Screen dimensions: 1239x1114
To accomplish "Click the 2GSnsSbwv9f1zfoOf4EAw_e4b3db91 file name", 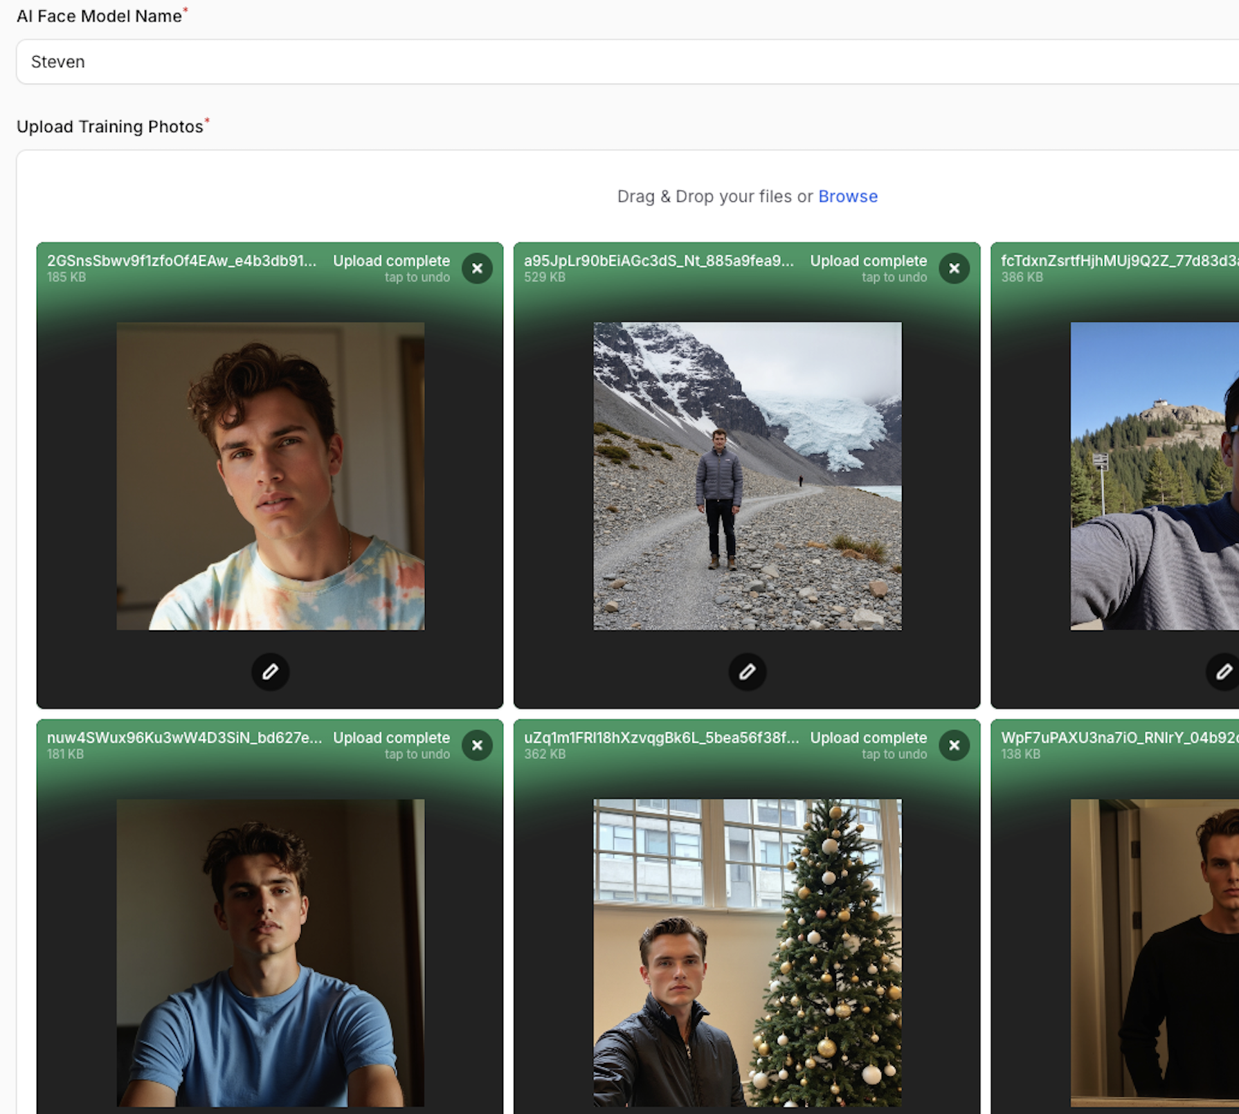I will tap(181, 261).
